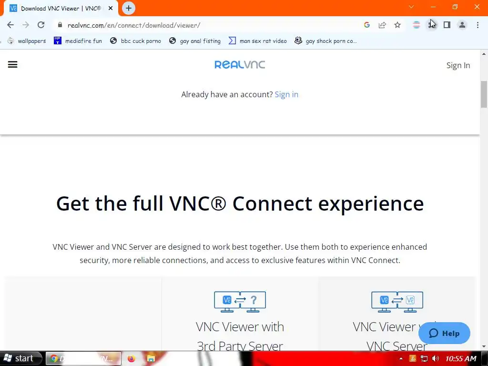
Task: Open the Chrome profile avatar icon
Action: [x=462, y=25]
